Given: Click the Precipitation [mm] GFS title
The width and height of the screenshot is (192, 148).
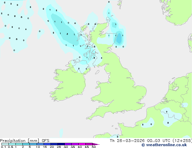Looking at the screenshot, I should tap(25, 141).
